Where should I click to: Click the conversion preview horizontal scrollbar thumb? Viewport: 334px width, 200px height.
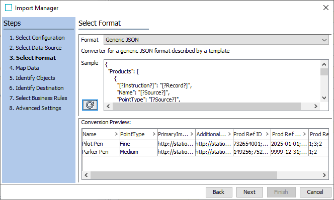(x=184, y=175)
